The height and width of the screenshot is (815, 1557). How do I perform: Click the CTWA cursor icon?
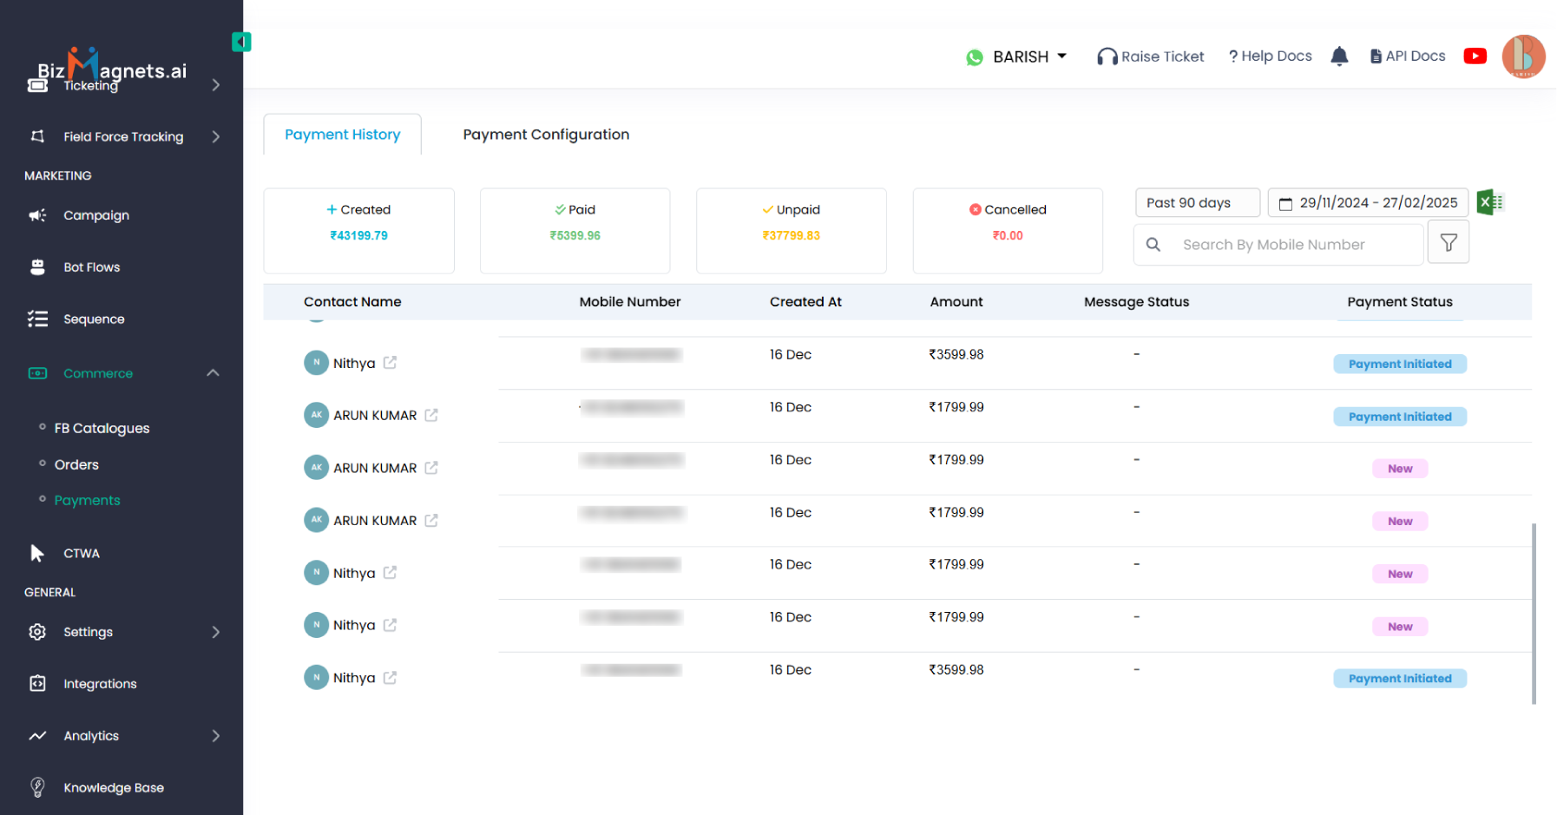click(37, 553)
